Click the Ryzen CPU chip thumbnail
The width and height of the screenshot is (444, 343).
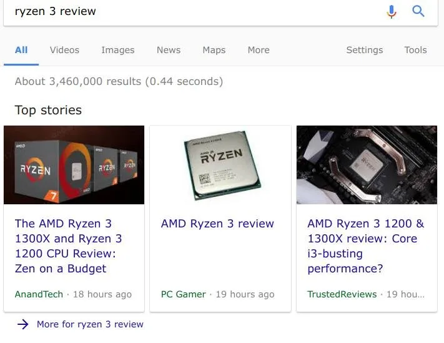click(x=220, y=165)
